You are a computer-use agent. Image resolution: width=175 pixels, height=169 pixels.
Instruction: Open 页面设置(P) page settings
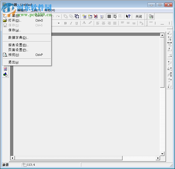(27, 50)
